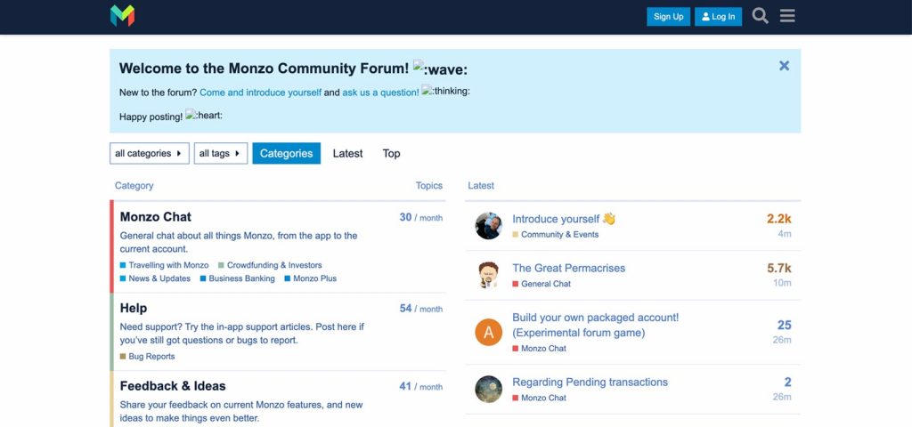This screenshot has width=912, height=427.
Task: Click the Monzo logo icon
Action: pos(122,15)
